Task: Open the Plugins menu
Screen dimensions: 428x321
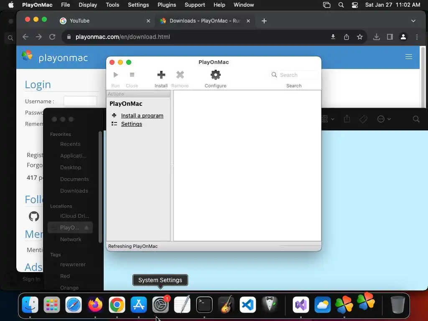Action: pyautogui.click(x=167, y=5)
